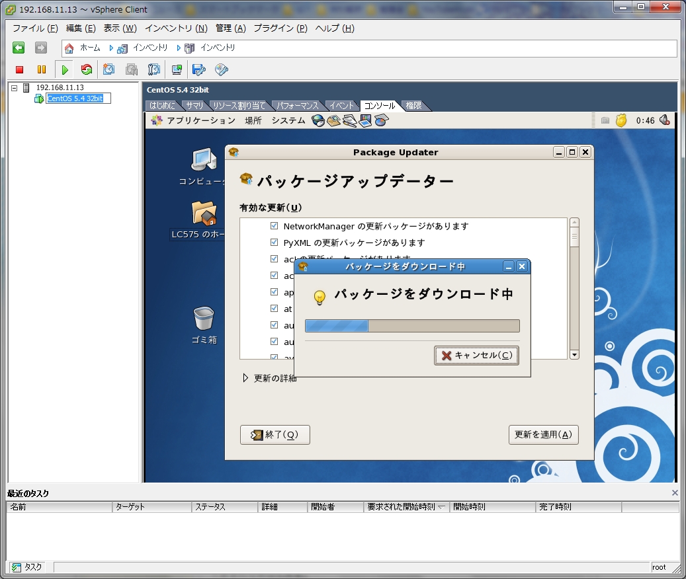Expand the 更新の詳細 disclosure triangle
This screenshot has width=686, height=579.
click(245, 378)
